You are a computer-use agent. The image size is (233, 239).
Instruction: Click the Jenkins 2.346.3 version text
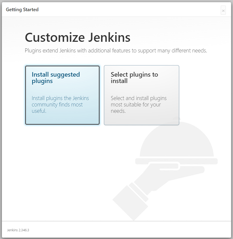coord(18,230)
